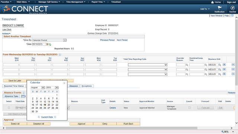This screenshot has height=134, width=238.
Task: Check the Select box in Absence Events row
Action: click(x=9, y=108)
